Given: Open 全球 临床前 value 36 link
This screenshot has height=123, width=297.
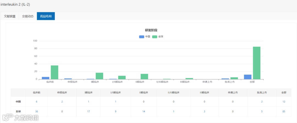Looking at the screenshot, I should click(37, 111).
